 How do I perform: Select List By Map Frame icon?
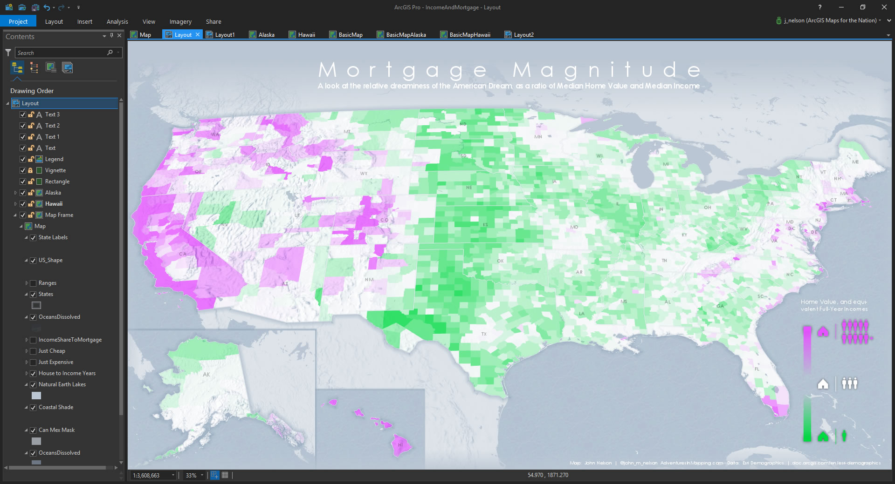pos(51,68)
